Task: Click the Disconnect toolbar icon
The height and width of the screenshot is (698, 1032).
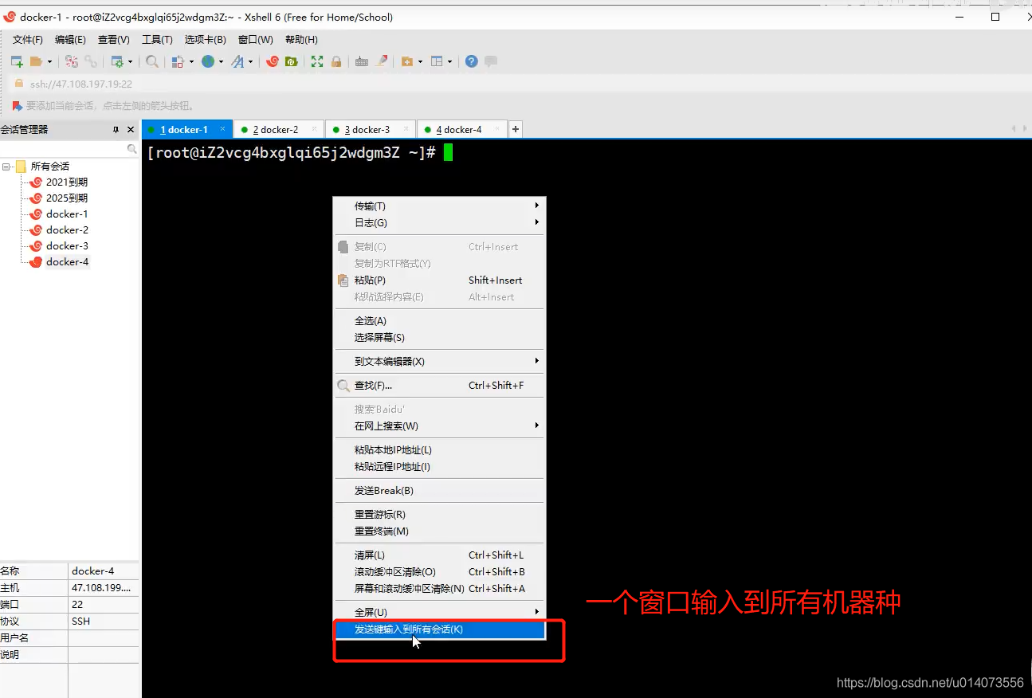Action: 72,61
